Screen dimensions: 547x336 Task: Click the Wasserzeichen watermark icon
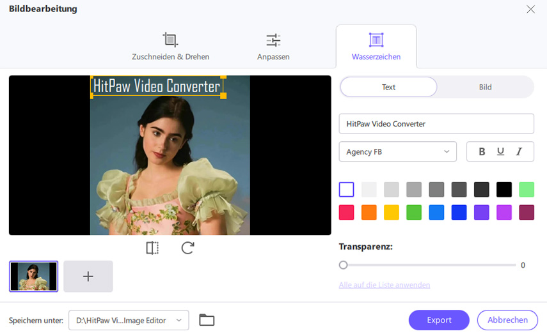[x=376, y=40]
